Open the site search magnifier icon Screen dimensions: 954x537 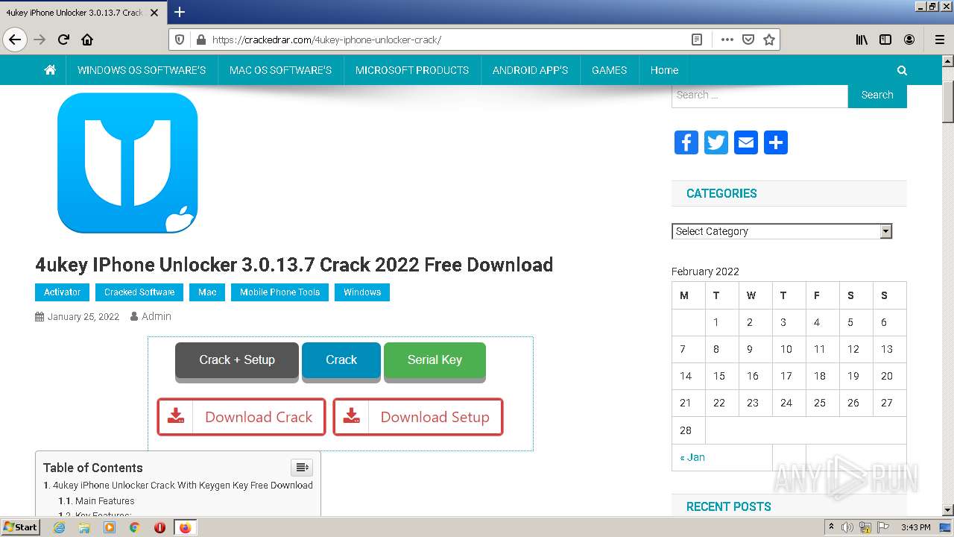902,70
